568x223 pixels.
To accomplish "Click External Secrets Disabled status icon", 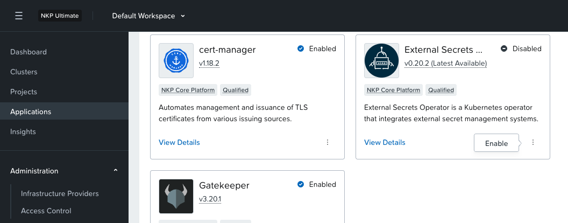I will 504,48.
